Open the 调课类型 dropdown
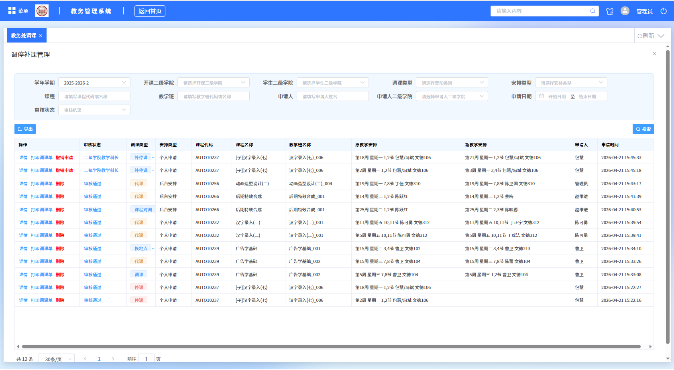674x370 pixels. click(452, 83)
